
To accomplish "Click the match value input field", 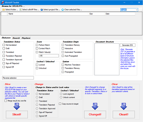I will [49, 56].
